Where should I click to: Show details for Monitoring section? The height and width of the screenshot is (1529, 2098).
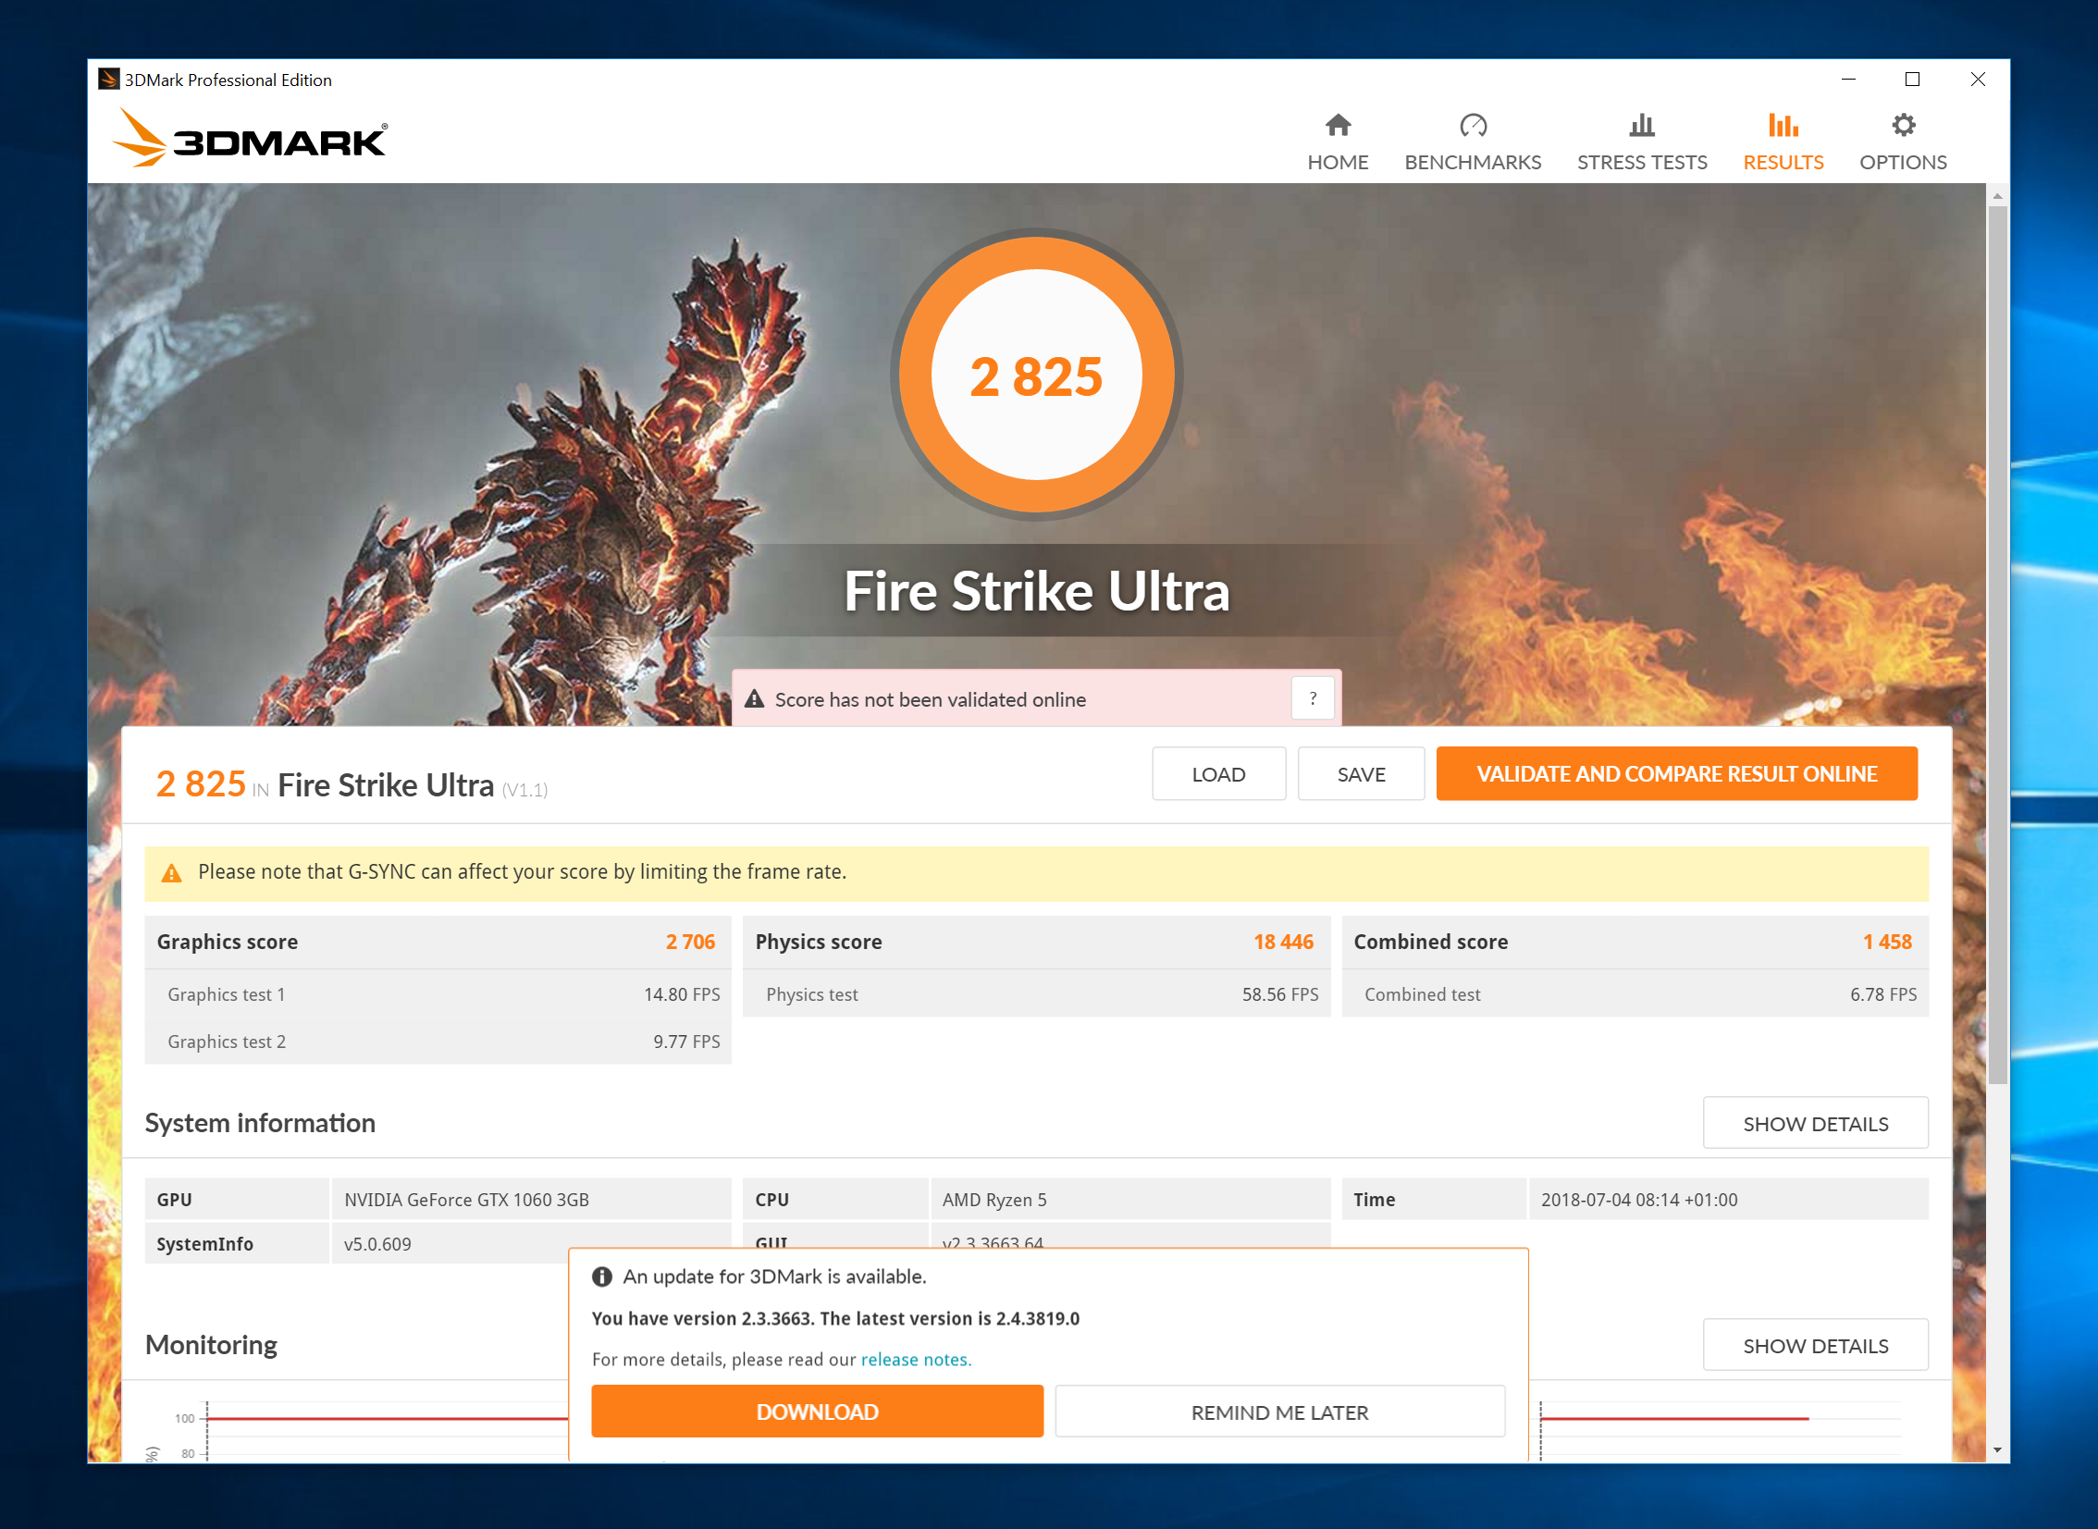[x=1814, y=1345]
